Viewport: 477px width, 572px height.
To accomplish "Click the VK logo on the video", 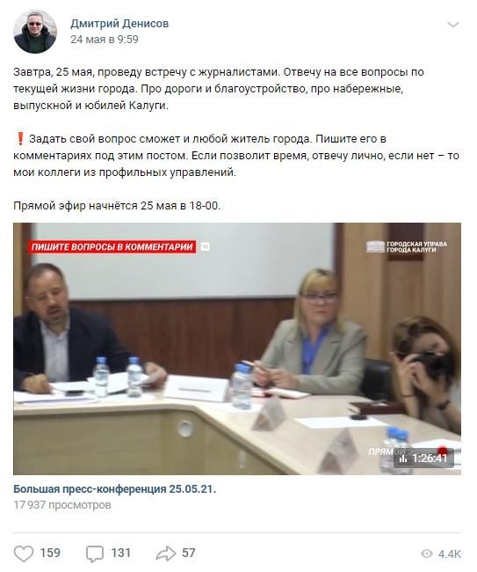I will pyautogui.click(x=206, y=247).
